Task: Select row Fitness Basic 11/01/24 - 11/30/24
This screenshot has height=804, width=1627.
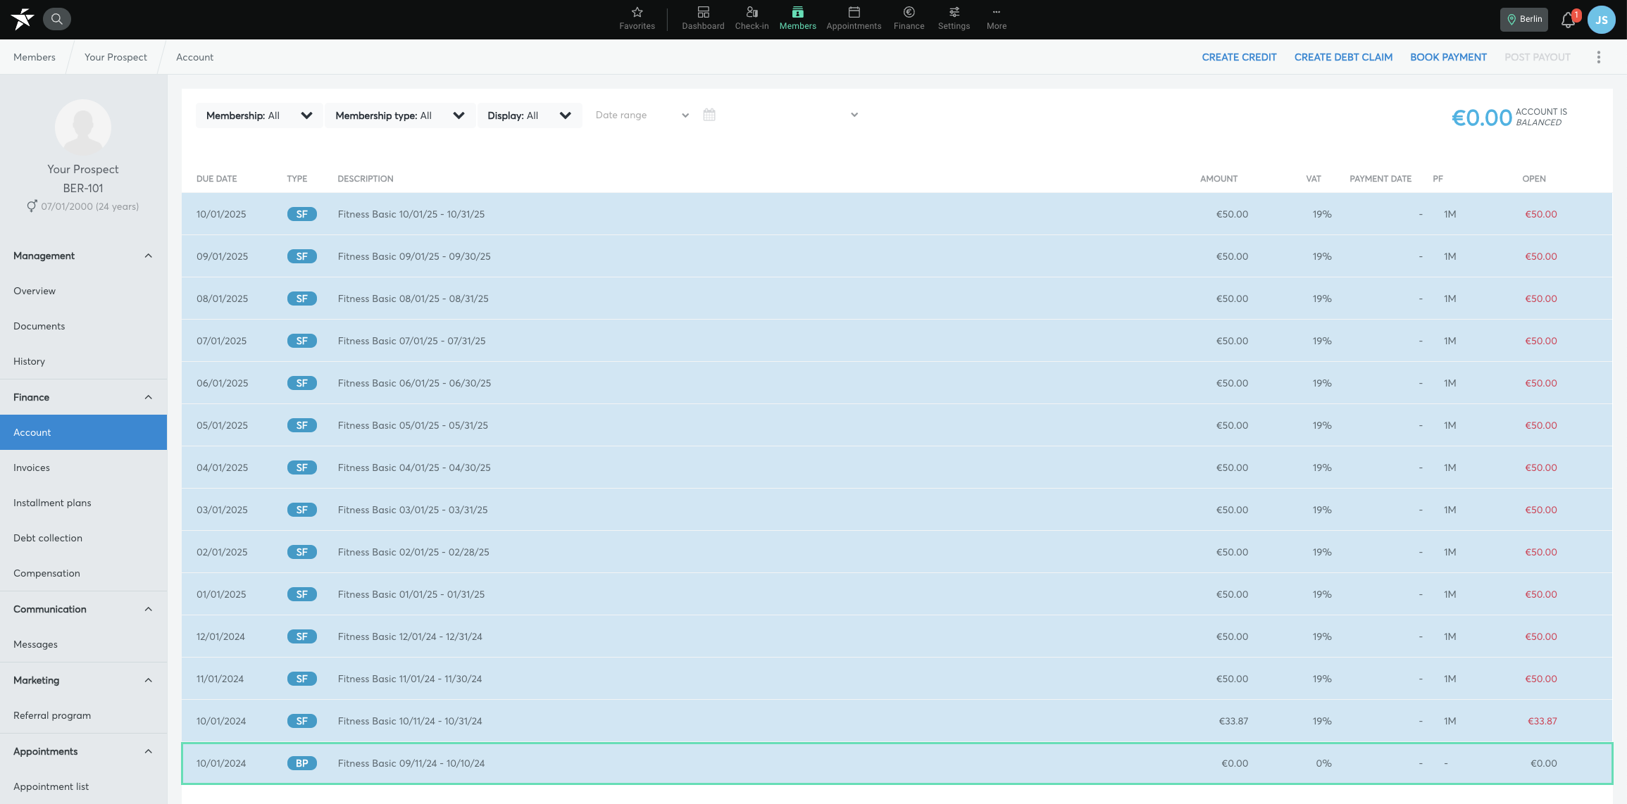Action: pyautogui.click(x=897, y=679)
